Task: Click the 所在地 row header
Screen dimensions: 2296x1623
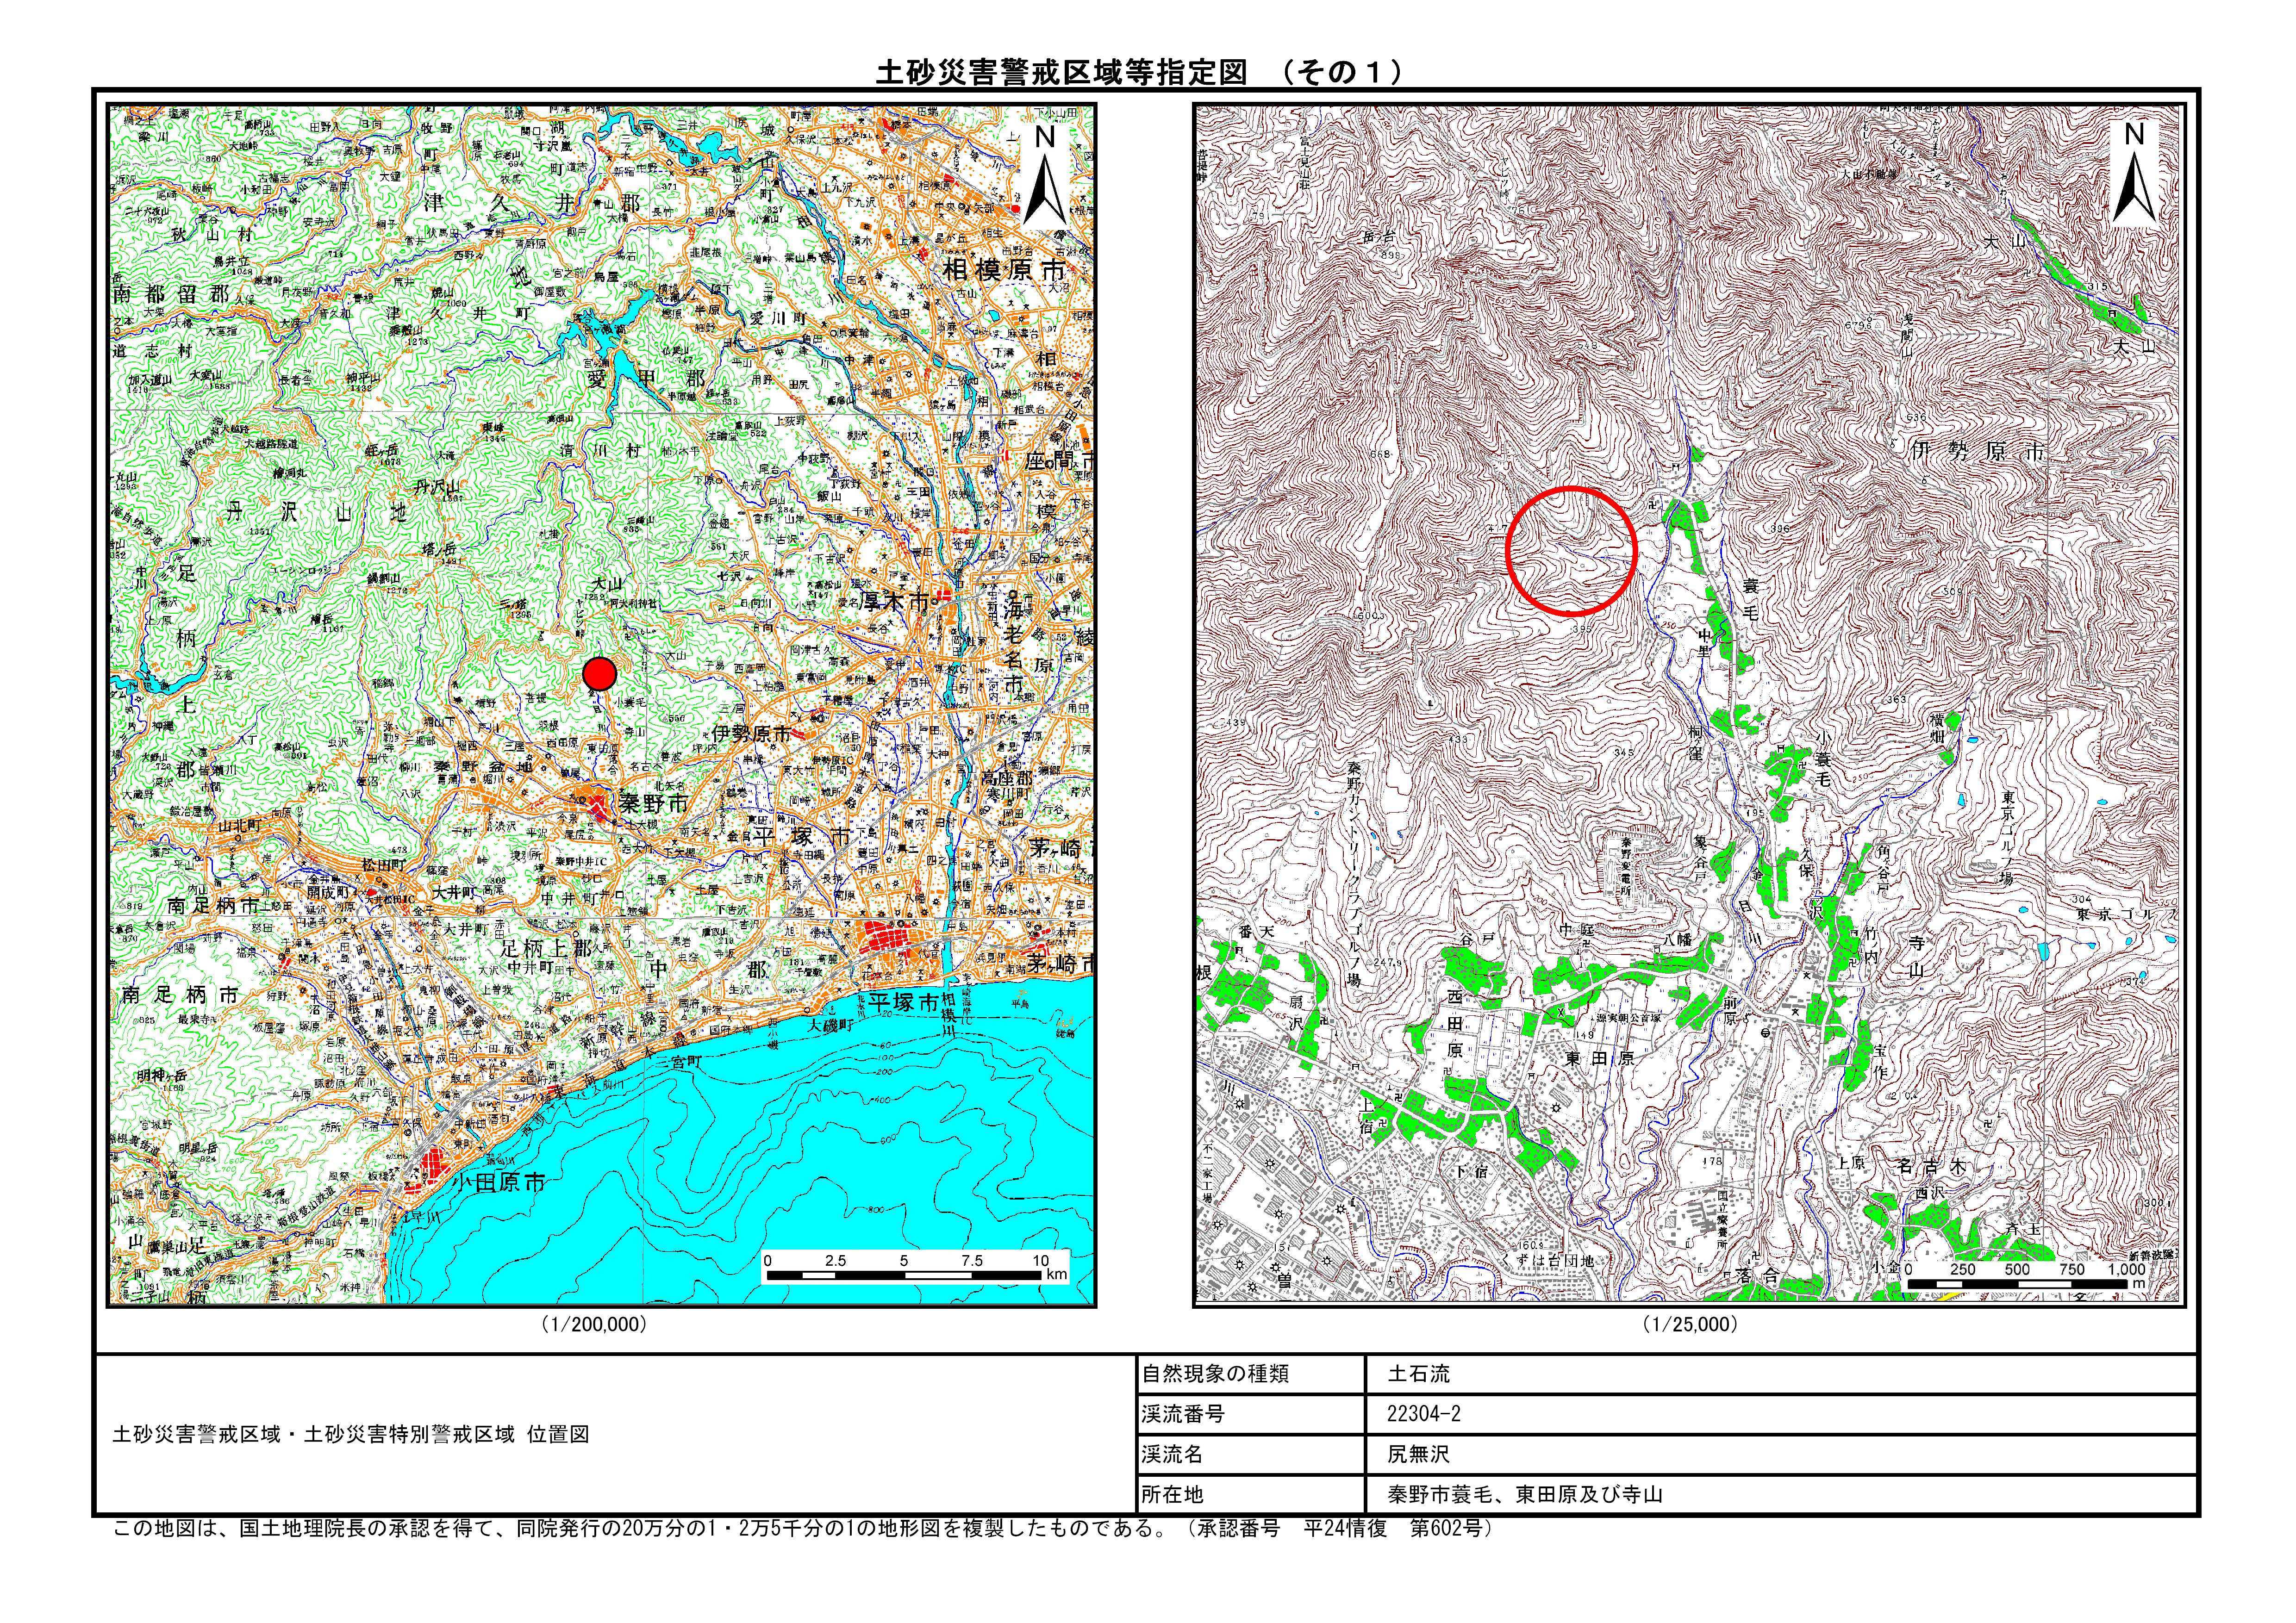Action: point(1172,1494)
